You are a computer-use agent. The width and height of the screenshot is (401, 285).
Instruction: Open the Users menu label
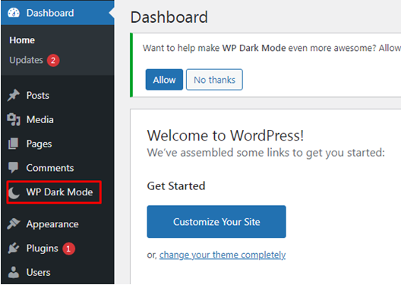click(x=39, y=273)
